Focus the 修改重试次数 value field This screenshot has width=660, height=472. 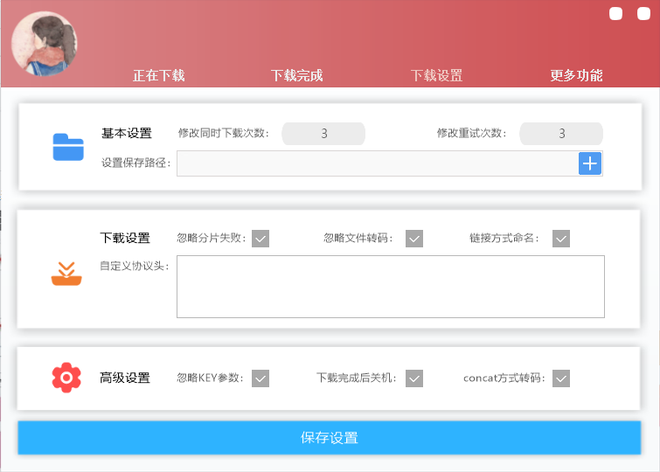pyautogui.click(x=561, y=134)
